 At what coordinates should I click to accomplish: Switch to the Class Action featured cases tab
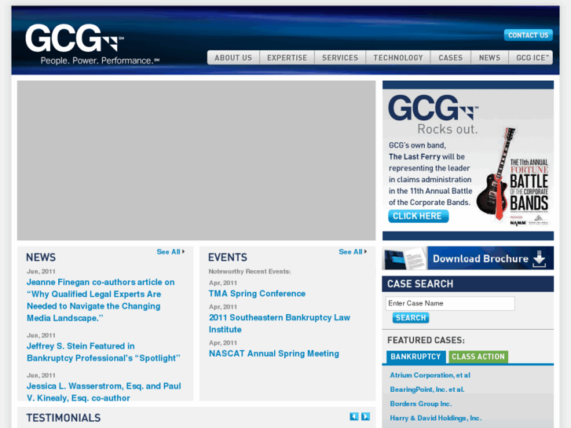[x=478, y=357]
